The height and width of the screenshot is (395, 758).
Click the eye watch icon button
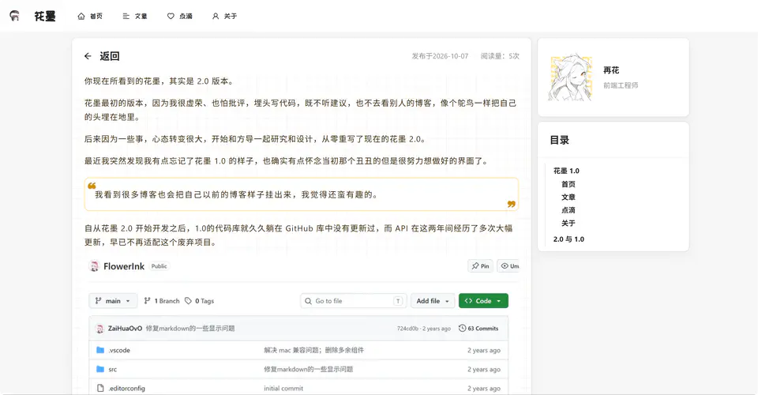(x=508, y=266)
